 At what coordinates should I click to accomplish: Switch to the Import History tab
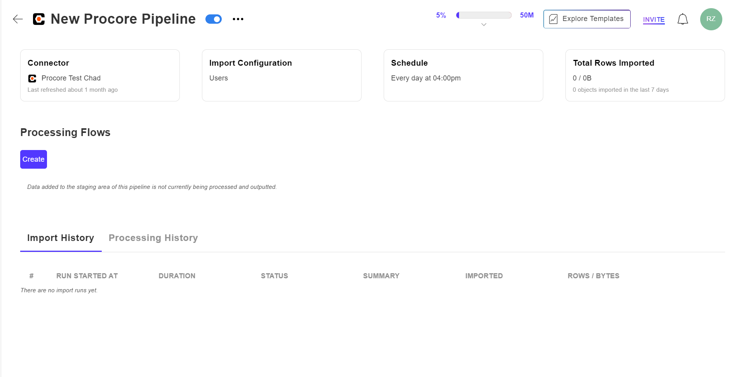[61, 238]
